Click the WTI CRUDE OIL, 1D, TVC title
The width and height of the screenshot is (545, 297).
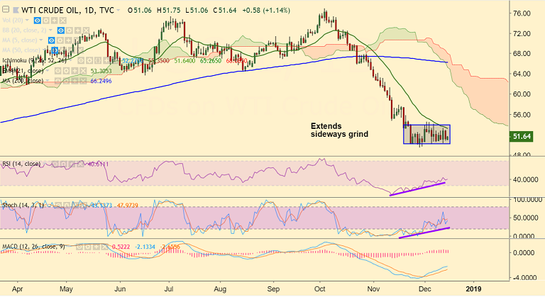68,10
